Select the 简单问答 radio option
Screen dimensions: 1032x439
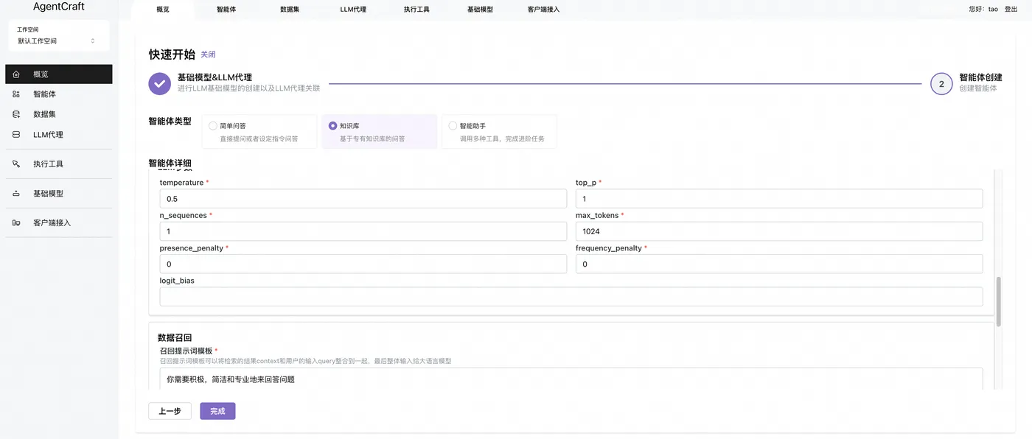click(213, 126)
